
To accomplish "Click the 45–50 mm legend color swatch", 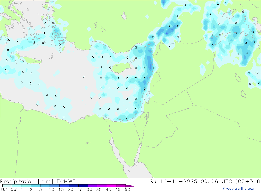I will pos(121,186).
